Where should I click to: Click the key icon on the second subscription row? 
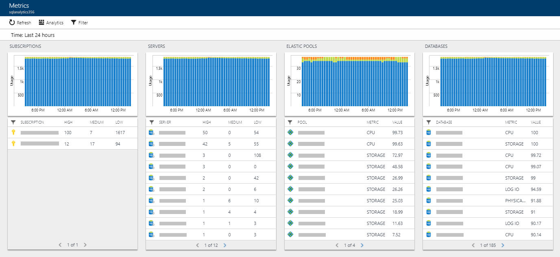tap(14, 143)
